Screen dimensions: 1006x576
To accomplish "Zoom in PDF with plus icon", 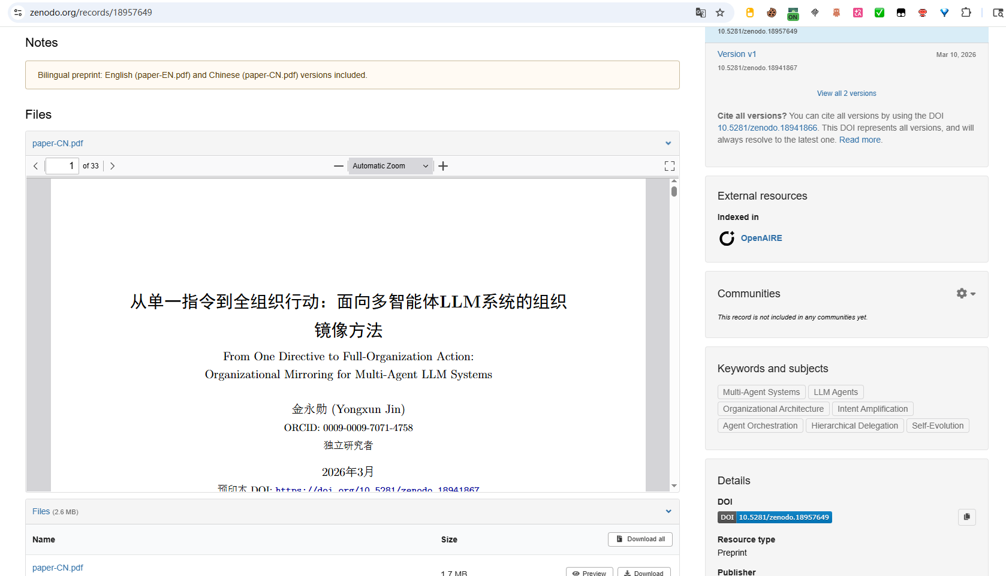I will [x=443, y=166].
